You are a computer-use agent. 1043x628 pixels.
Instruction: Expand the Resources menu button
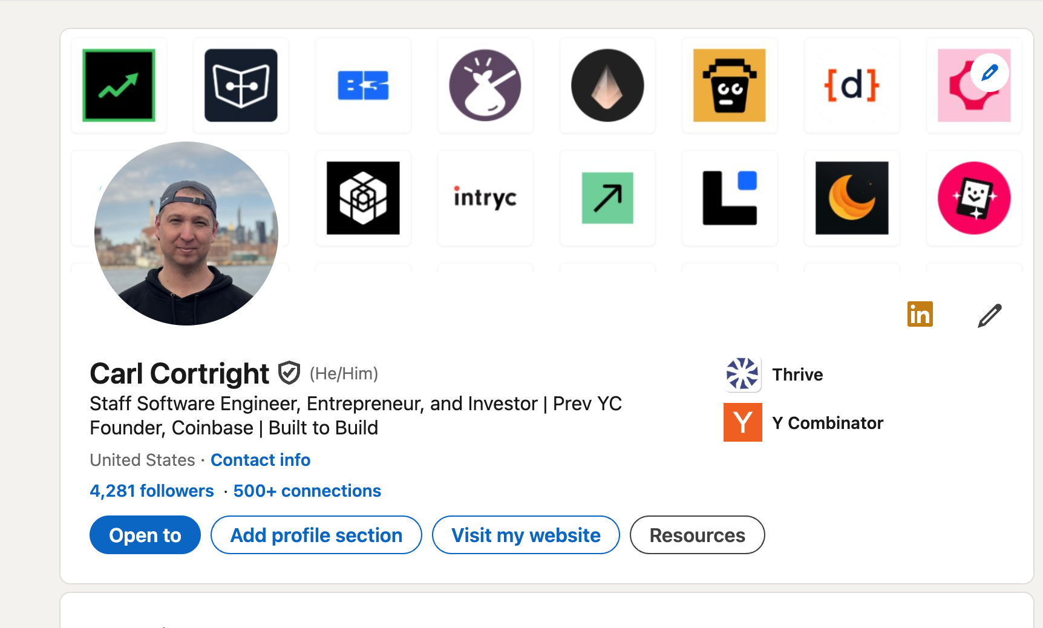point(697,535)
